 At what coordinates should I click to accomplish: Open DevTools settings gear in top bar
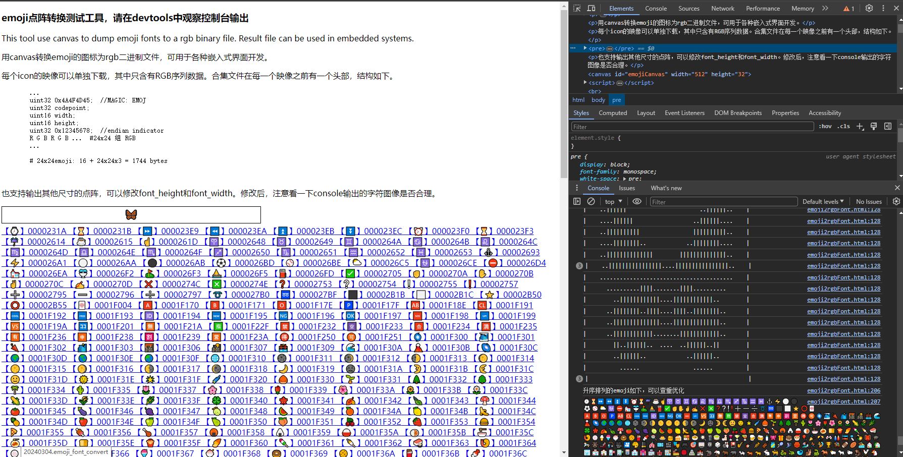click(869, 8)
